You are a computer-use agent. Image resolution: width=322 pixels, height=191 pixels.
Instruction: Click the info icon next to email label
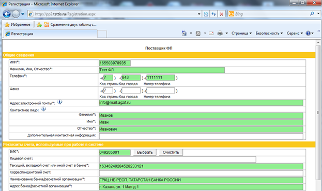click(x=59, y=102)
